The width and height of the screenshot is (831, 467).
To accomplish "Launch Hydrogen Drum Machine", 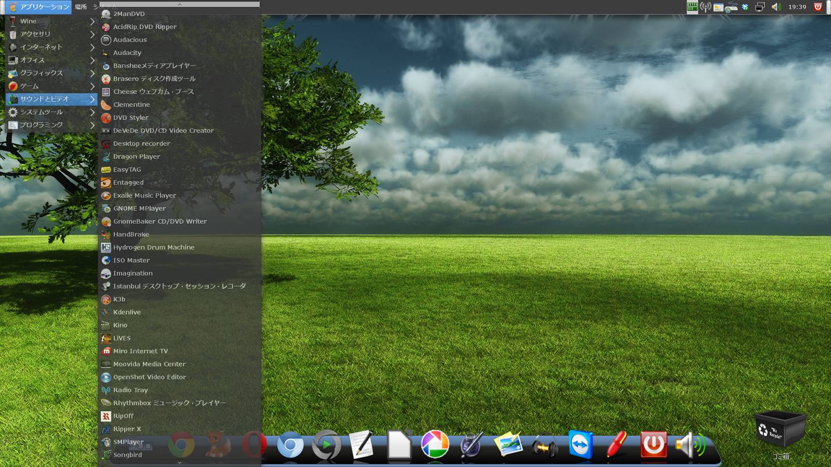I will pyautogui.click(x=180, y=248).
